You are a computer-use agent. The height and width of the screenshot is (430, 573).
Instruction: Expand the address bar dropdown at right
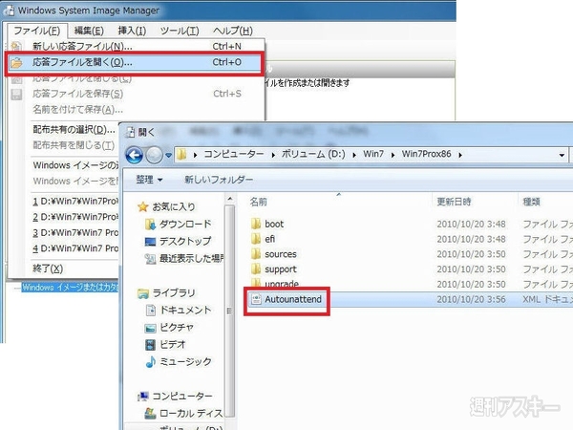[x=562, y=155]
